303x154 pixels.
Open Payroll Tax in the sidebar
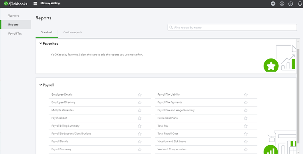[x=15, y=33]
